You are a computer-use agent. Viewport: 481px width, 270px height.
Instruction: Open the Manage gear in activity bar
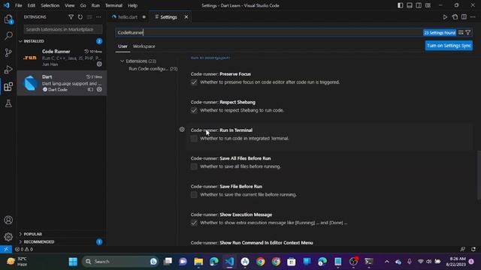coord(8,237)
